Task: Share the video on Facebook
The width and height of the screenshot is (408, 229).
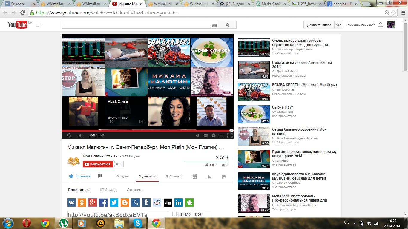Action: [x=103, y=203]
